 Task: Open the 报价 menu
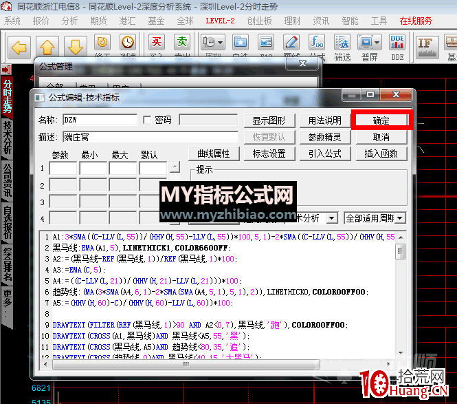(x=41, y=21)
